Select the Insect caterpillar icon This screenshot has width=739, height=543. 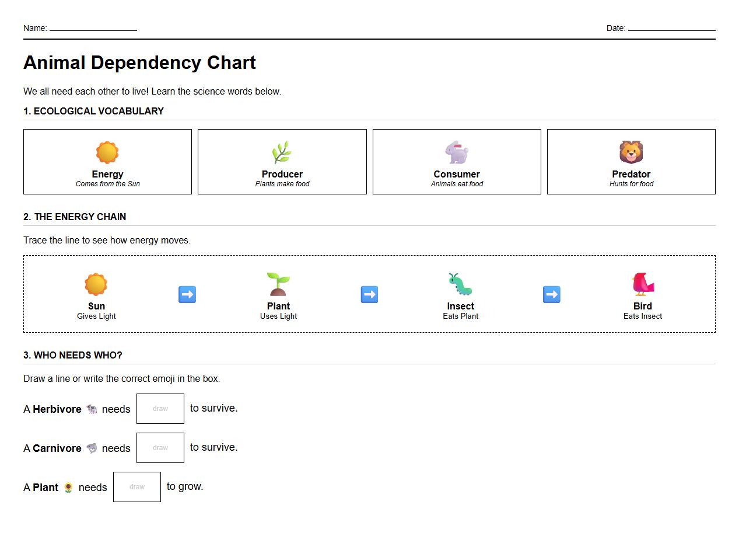(460, 284)
